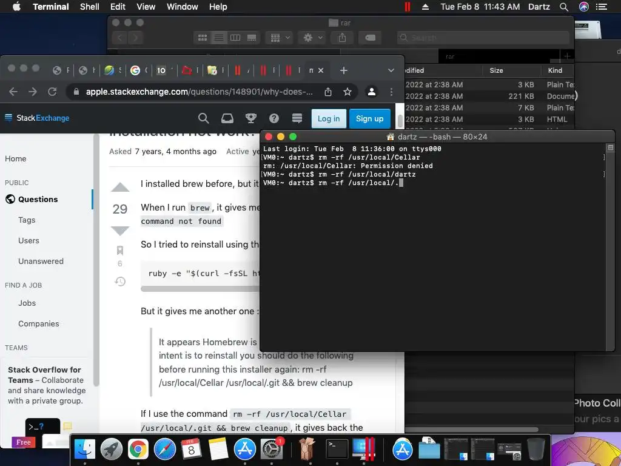Open Tags in the sidebar
The width and height of the screenshot is (621, 466).
click(x=27, y=220)
